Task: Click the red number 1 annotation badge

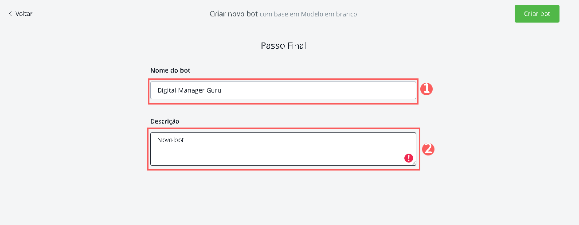Action: pyautogui.click(x=426, y=89)
